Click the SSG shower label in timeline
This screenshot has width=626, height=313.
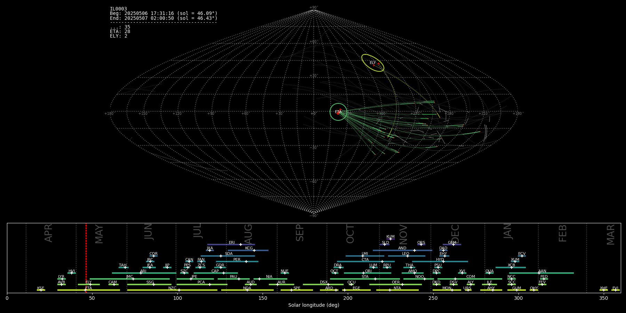pyautogui.click(x=150, y=282)
